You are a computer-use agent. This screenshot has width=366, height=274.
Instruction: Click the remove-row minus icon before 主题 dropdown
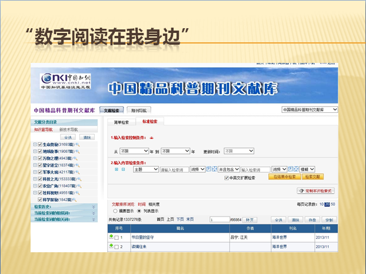point(124,169)
